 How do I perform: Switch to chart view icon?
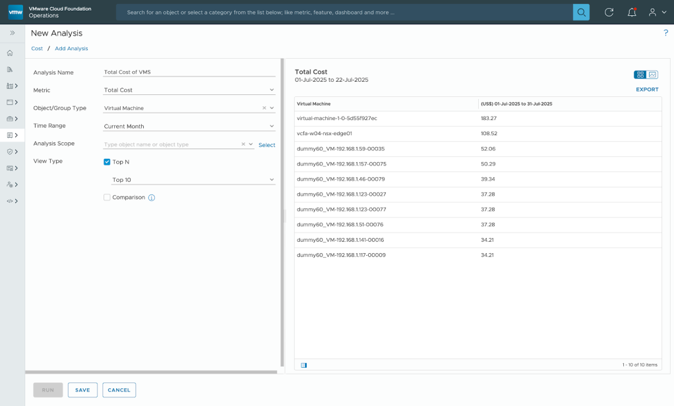coord(652,74)
